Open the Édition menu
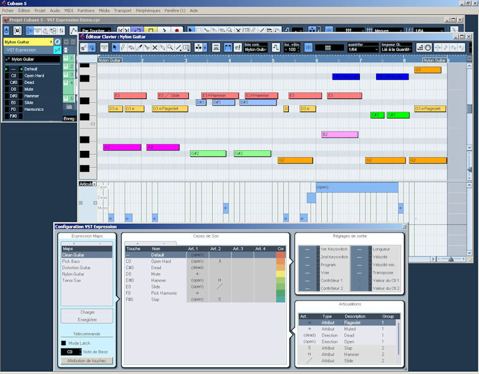Viewport: 479px width, 374px height. 24,11
